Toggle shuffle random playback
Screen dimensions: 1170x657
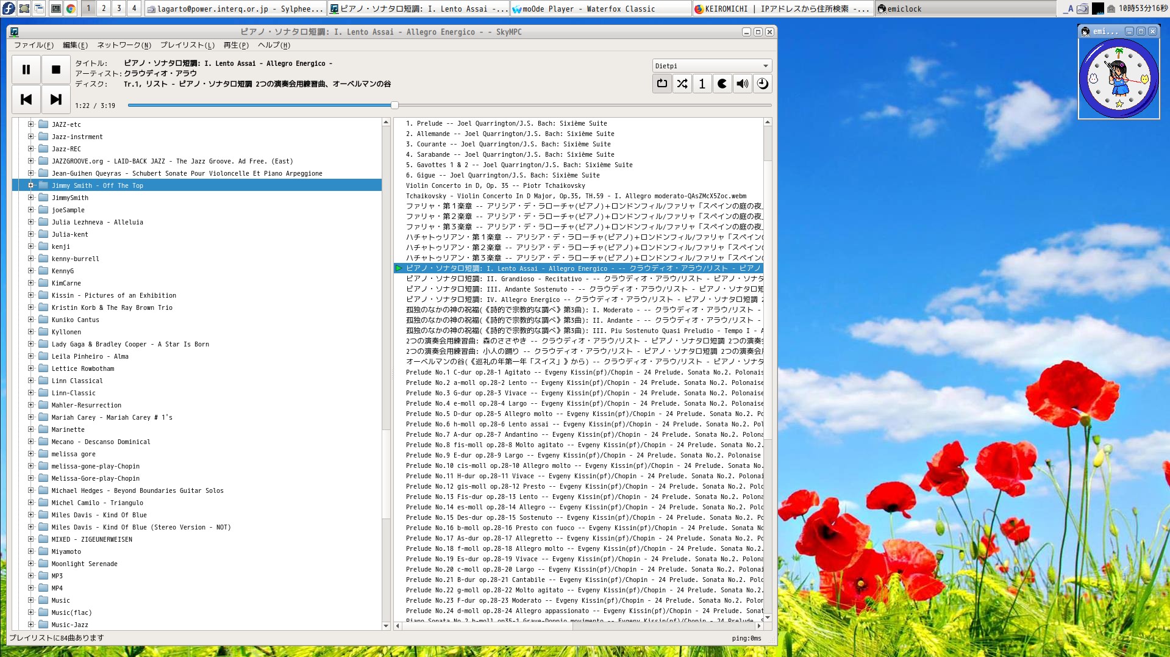(682, 84)
